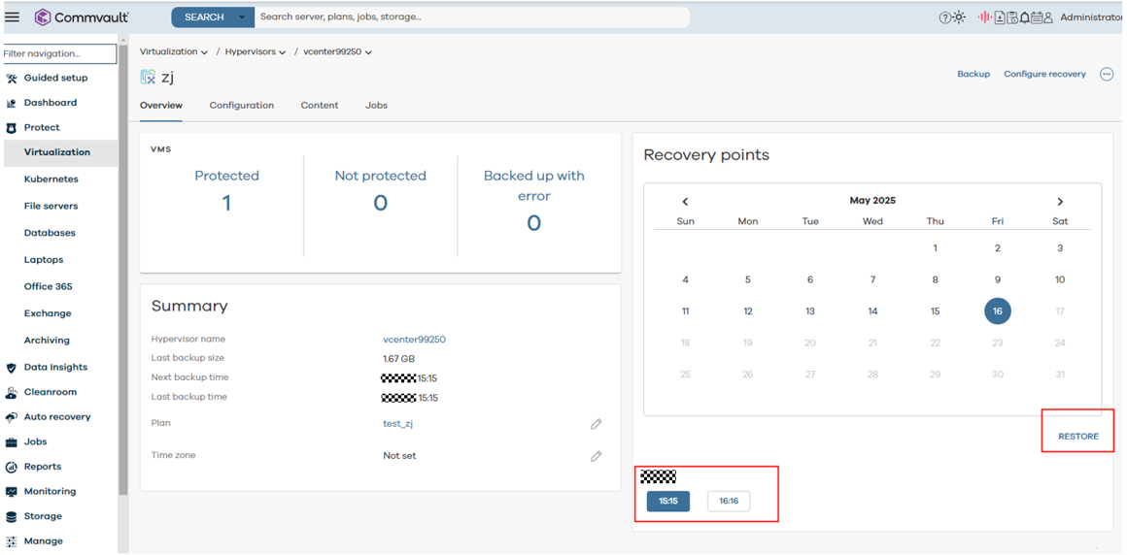Open the calendar icon in top bar
Image resolution: width=1127 pixels, height=555 pixels.
pos(1037,17)
